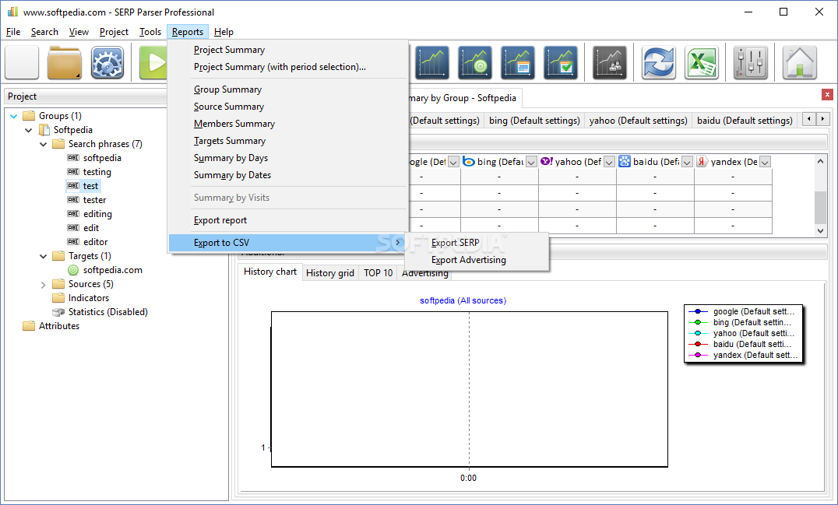The width and height of the screenshot is (838, 505).
Task: Click the chart icon with calendar
Action: (x=517, y=62)
